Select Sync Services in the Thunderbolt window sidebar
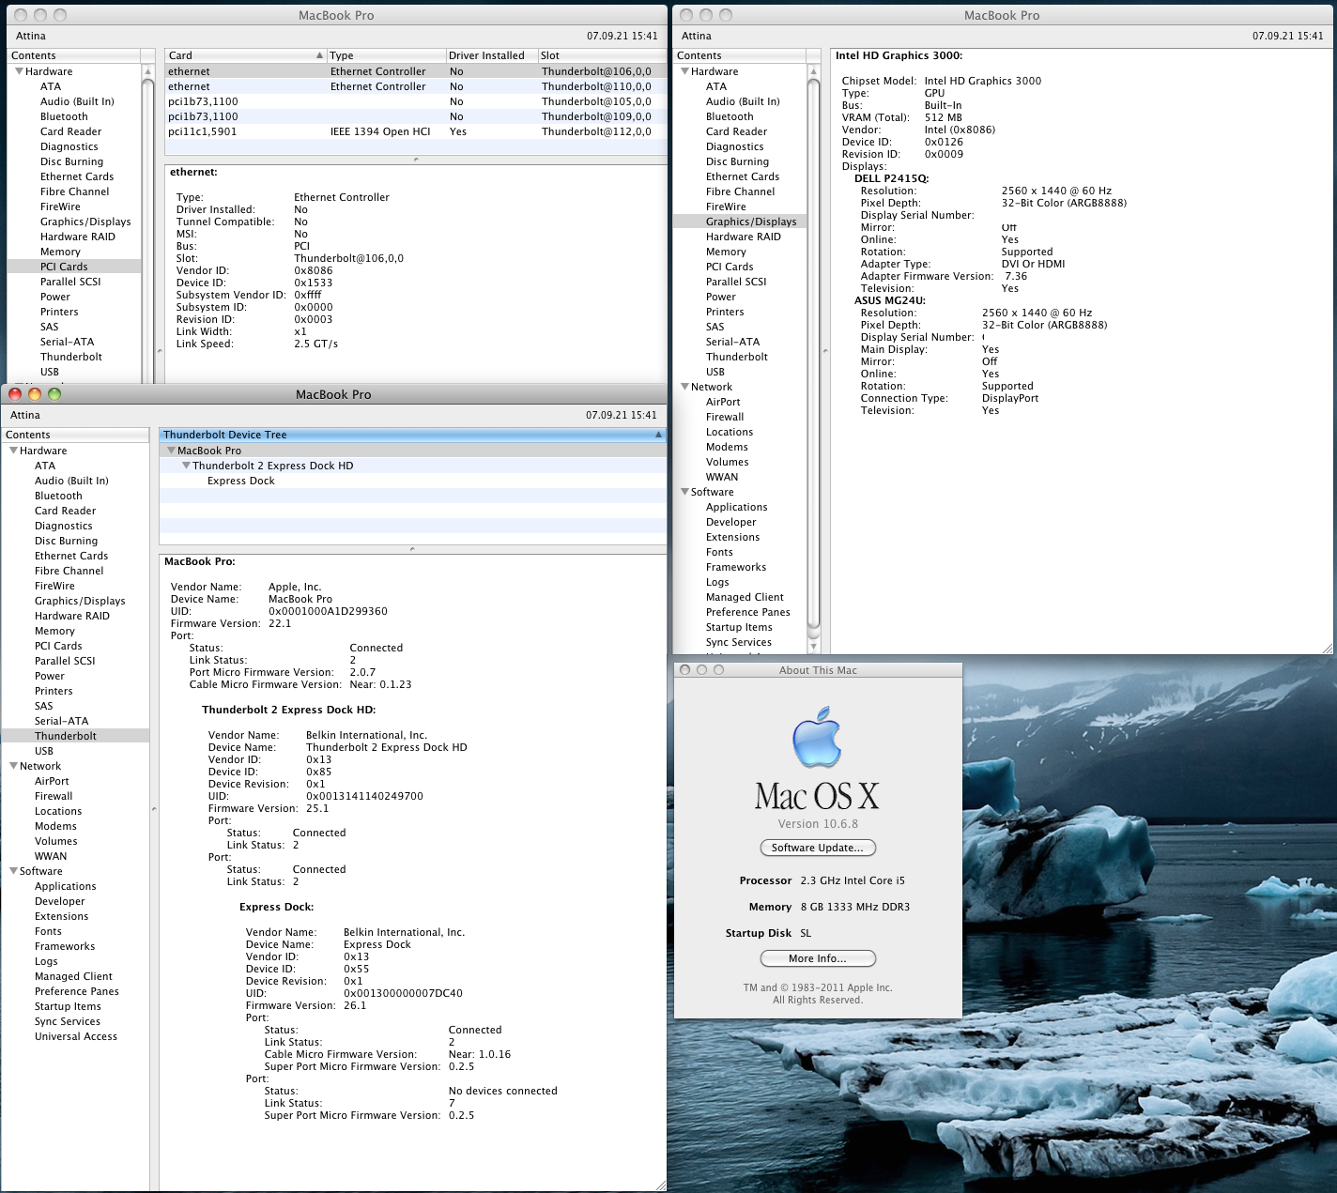1337x1193 pixels. [68, 1021]
